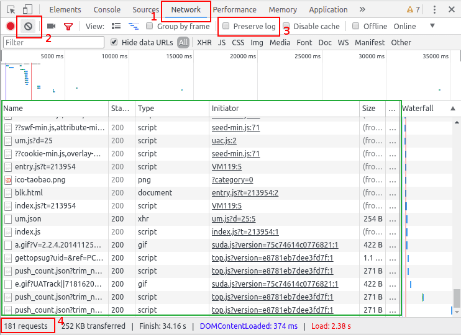The width and height of the screenshot is (461, 335).
Task: Filter requests by XHR type
Action: [204, 42]
